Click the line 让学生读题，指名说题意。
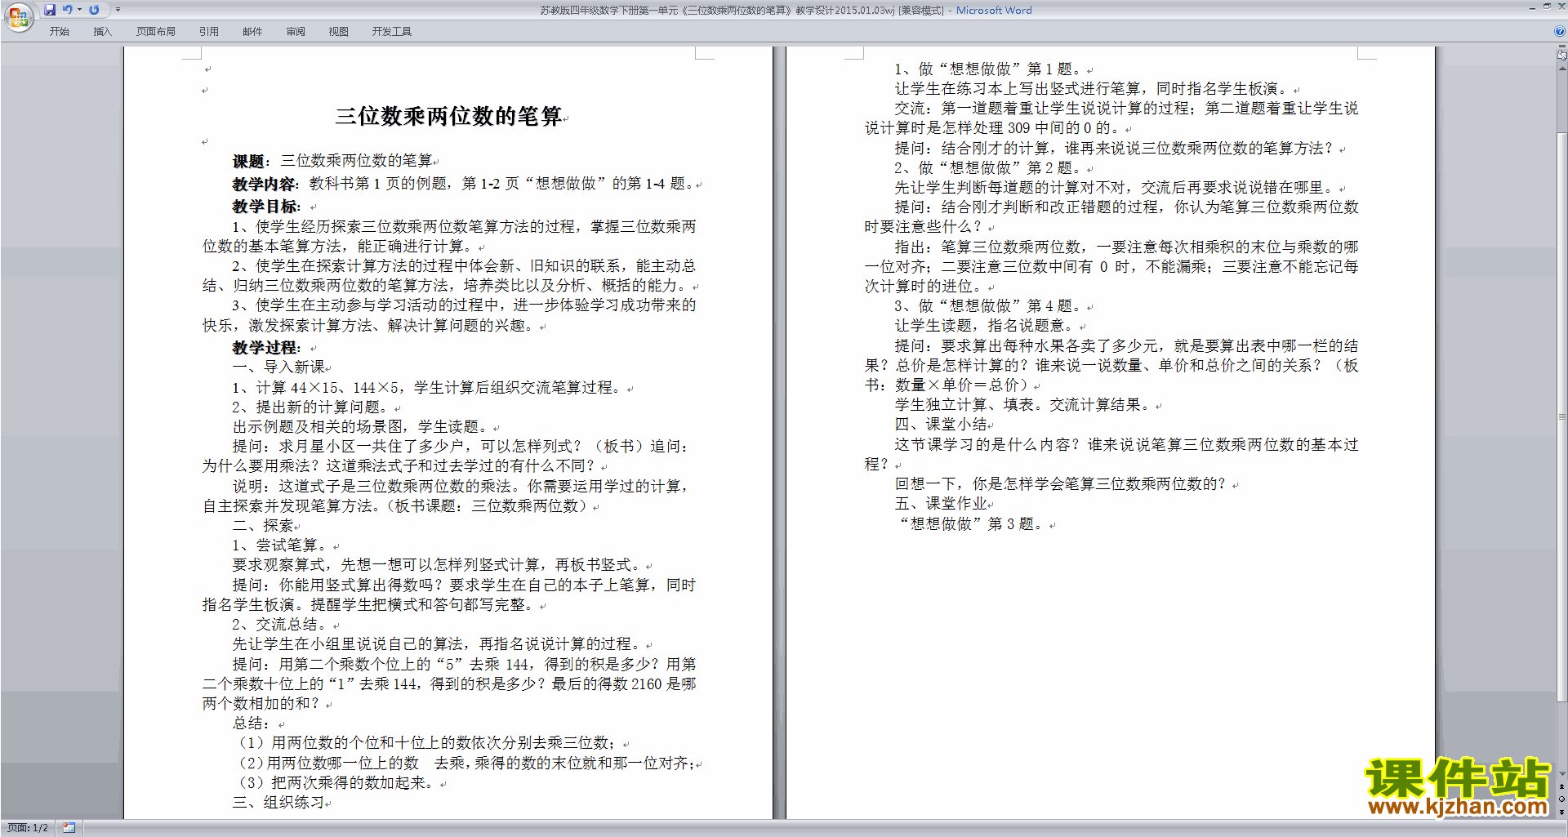 click(x=987, y=326)
